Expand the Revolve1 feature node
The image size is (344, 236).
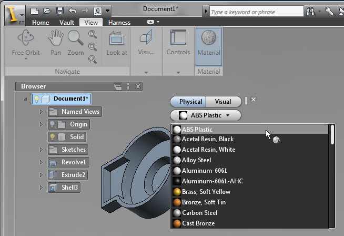click(41, 162)
